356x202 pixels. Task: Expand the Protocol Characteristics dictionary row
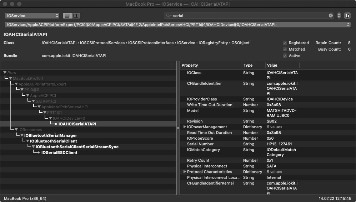pyautogui.click(x=185, y=172)
